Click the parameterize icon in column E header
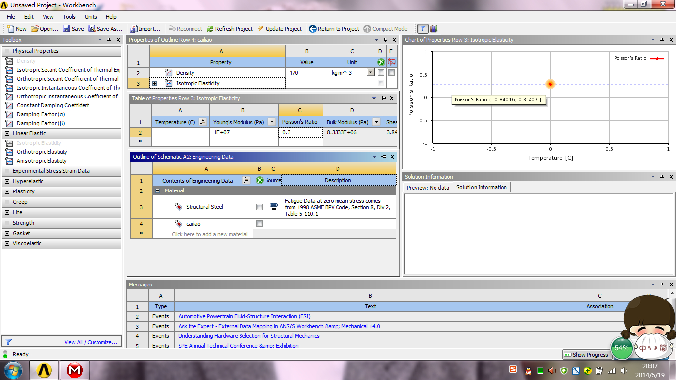This screenshot has height=380, width=676. click(x=392, y=62)
